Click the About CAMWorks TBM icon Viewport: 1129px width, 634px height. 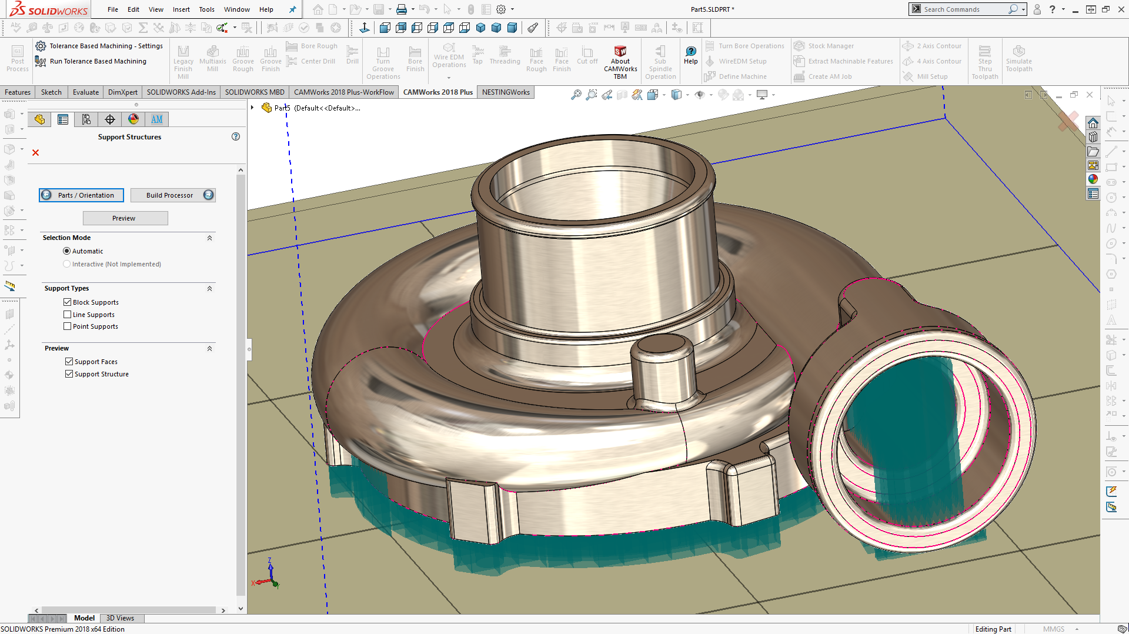pos(620,52)
